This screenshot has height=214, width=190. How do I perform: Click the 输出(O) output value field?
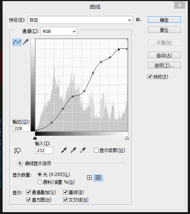pyautogui.click(x=21, y=128)
